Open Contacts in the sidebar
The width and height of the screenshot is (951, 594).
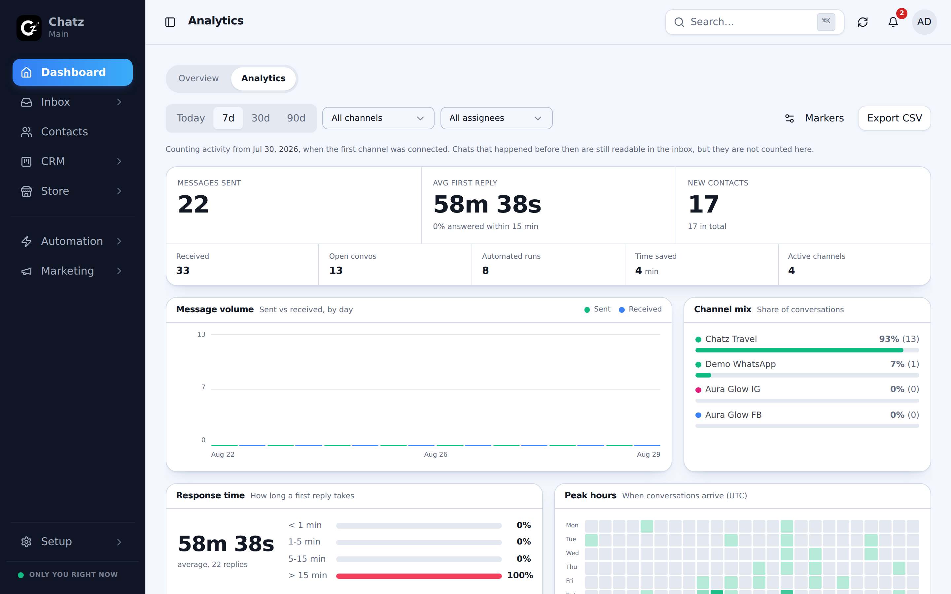point(73,132)
